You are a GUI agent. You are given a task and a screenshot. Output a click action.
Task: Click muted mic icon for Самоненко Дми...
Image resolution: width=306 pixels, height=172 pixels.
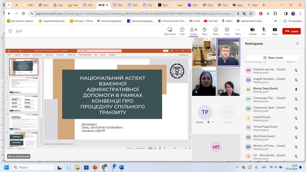tap(296, 109)
